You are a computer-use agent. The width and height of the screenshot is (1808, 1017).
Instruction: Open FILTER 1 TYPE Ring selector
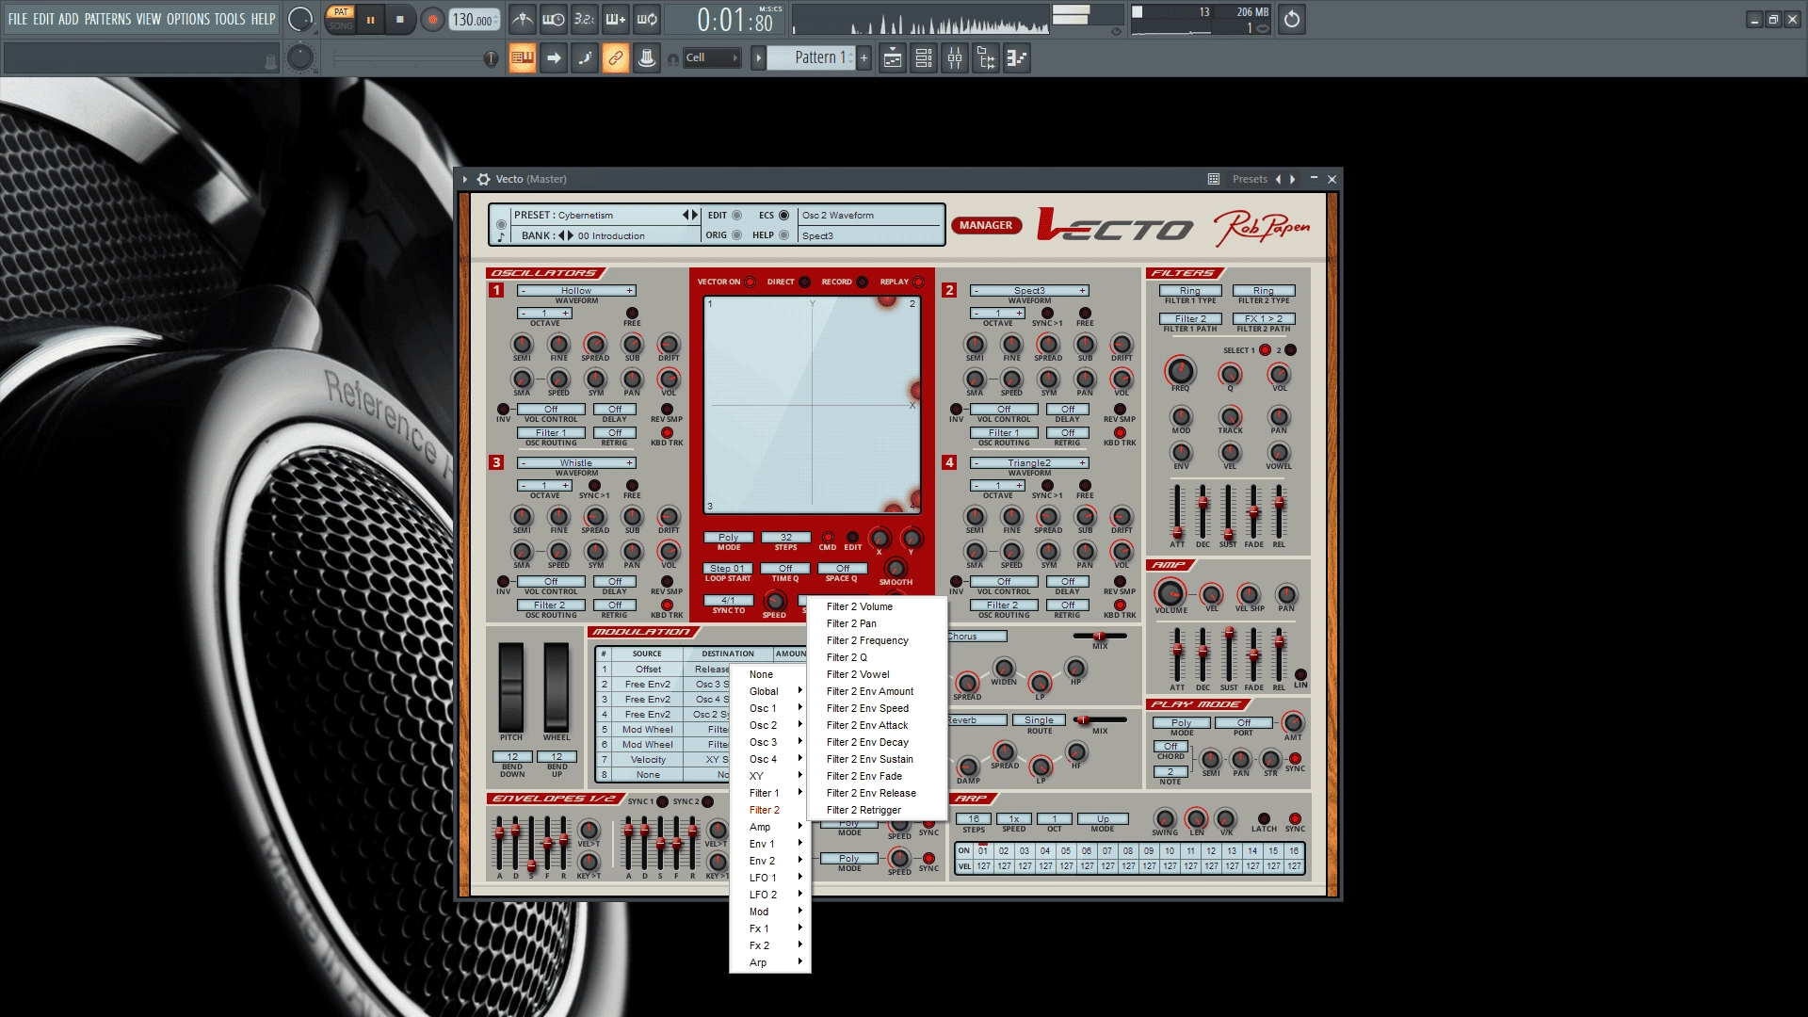tap(1190, 291)
